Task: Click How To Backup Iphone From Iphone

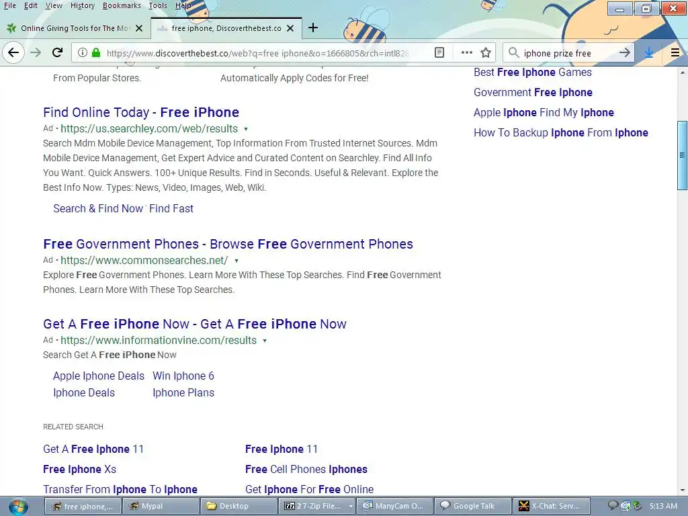Action: (x=560, y=133)
